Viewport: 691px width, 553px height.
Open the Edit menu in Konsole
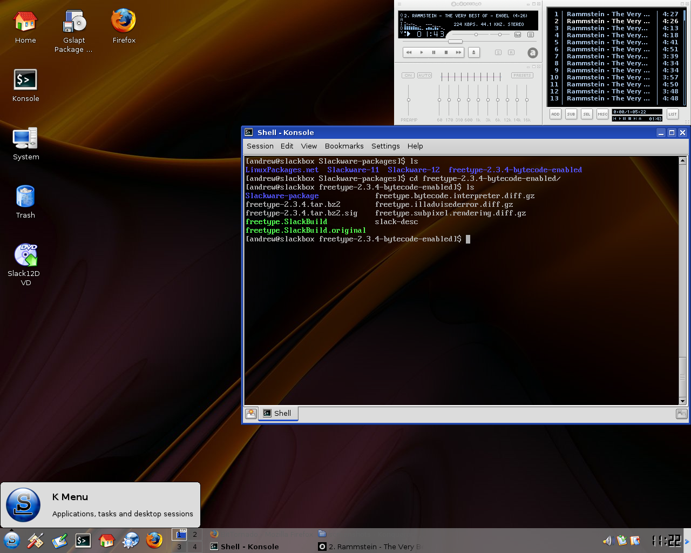[287, 146]
